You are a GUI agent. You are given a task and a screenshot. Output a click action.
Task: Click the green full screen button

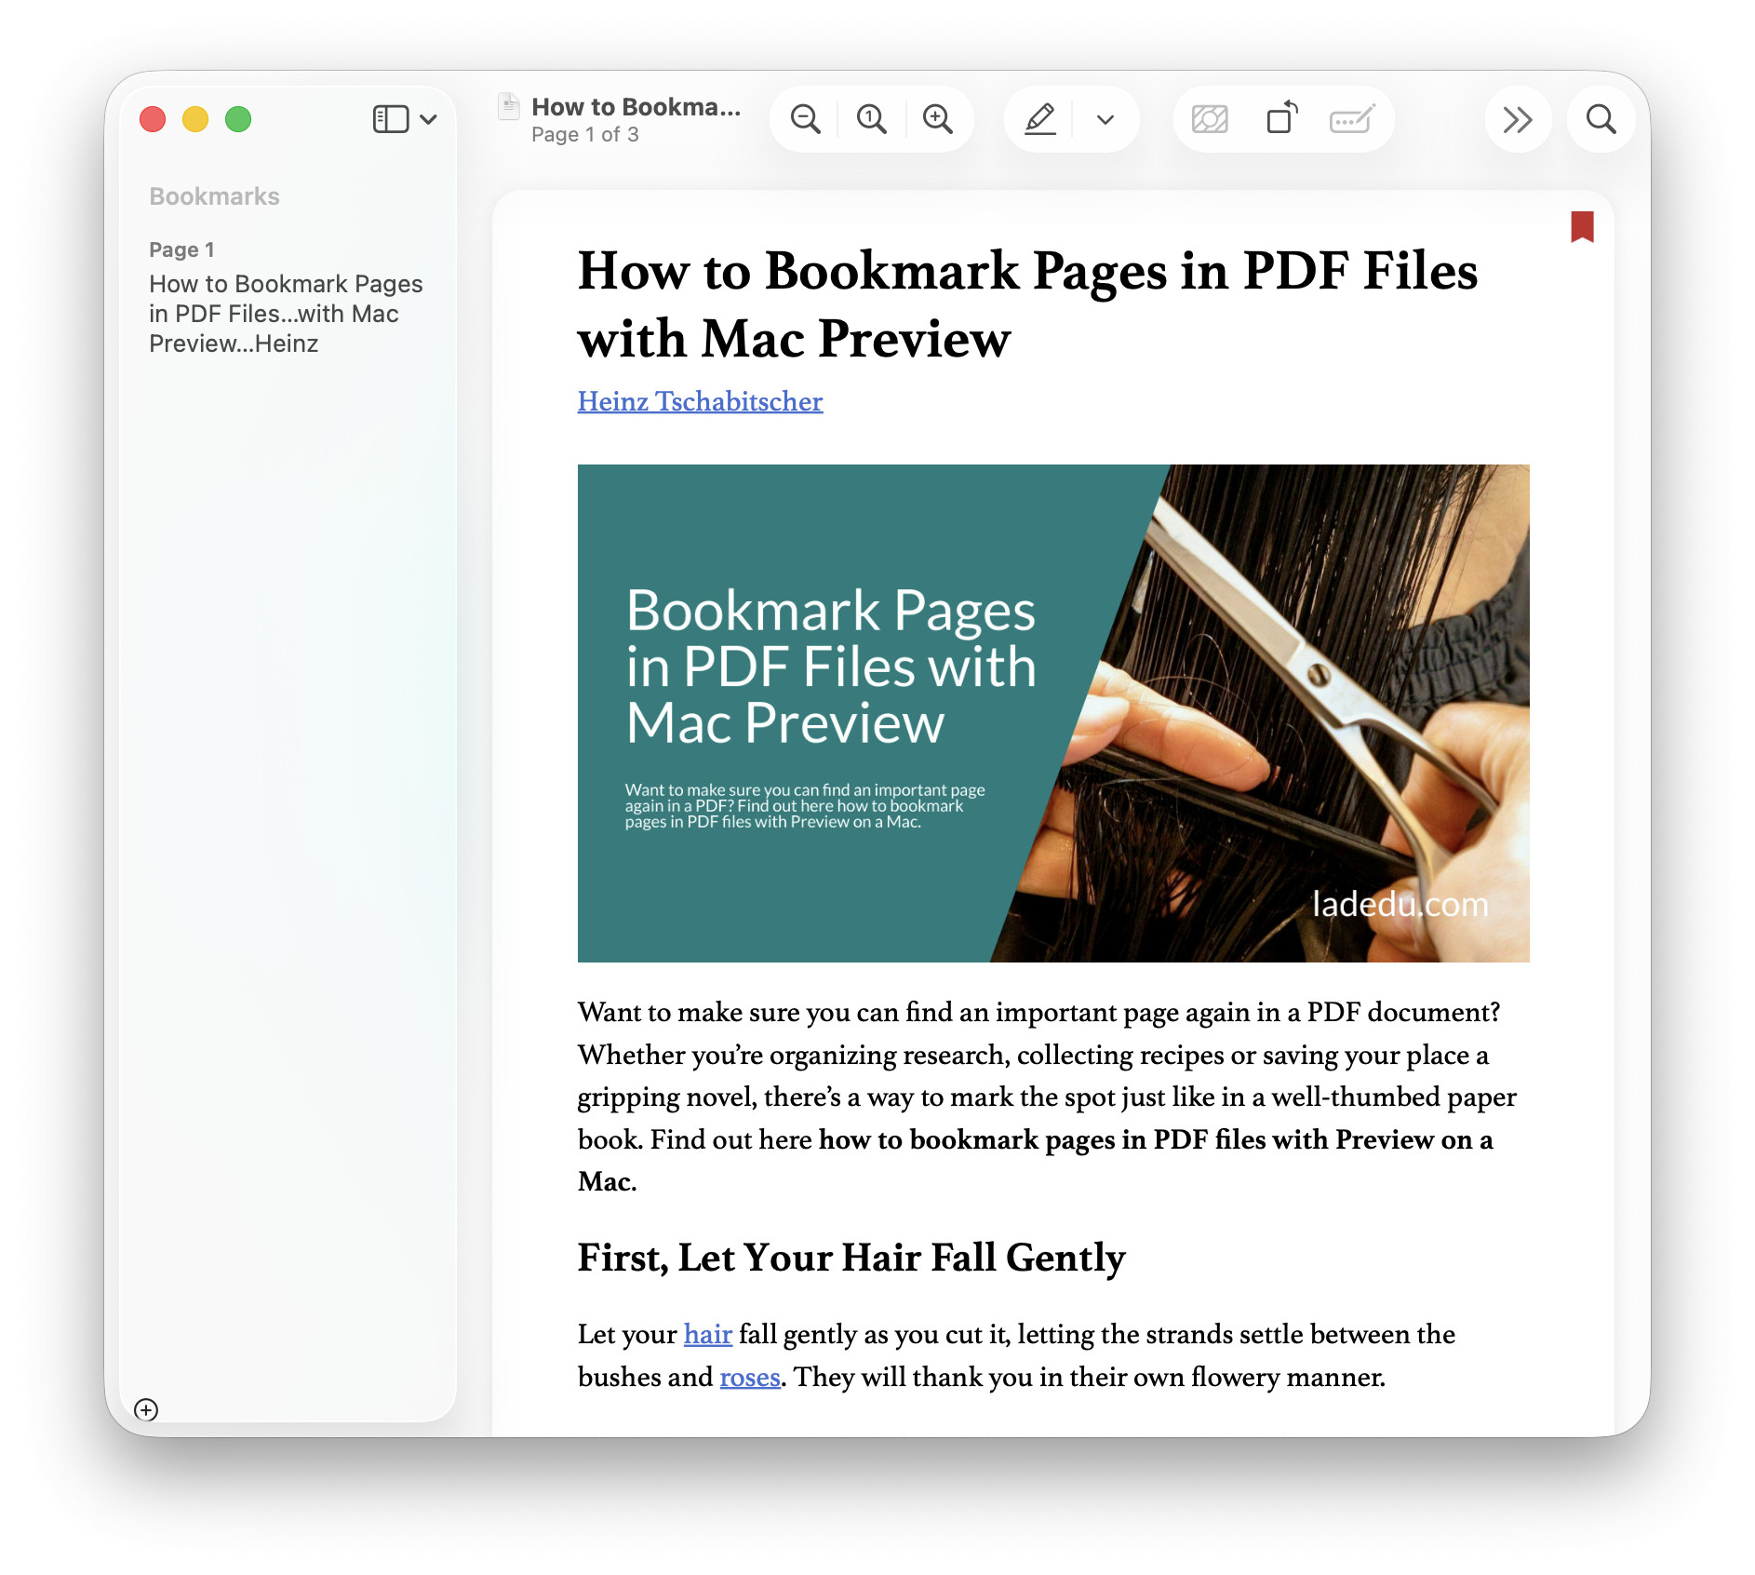[238, 119]
